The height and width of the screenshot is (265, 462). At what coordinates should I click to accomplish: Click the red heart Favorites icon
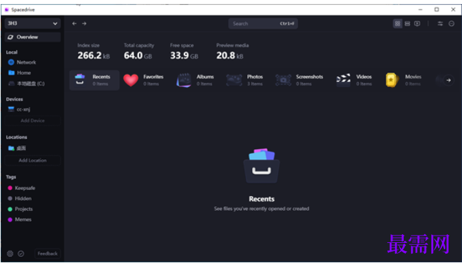coord(131,80)
